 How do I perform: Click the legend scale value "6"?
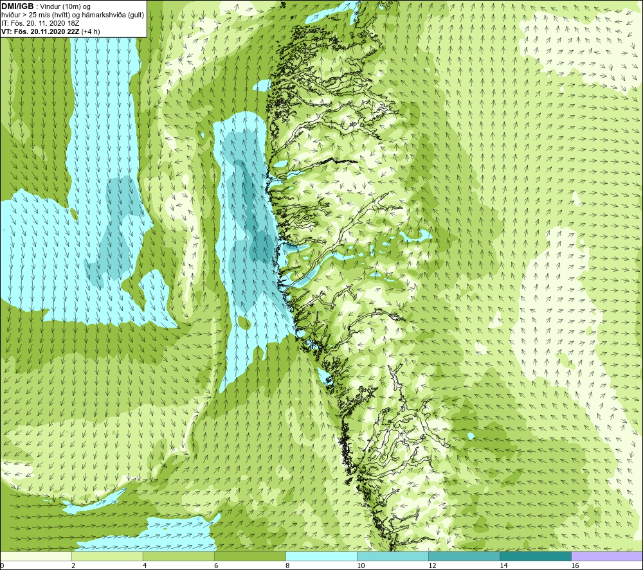pyautogui.click(x=216, y=566)
